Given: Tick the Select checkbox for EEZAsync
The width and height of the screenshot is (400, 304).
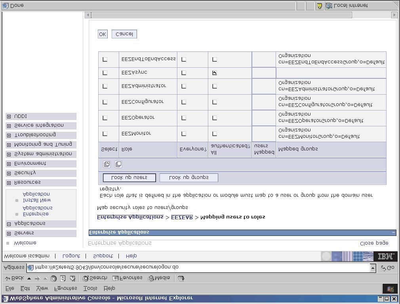Looking at the screenshot, I should pos(105,73).
